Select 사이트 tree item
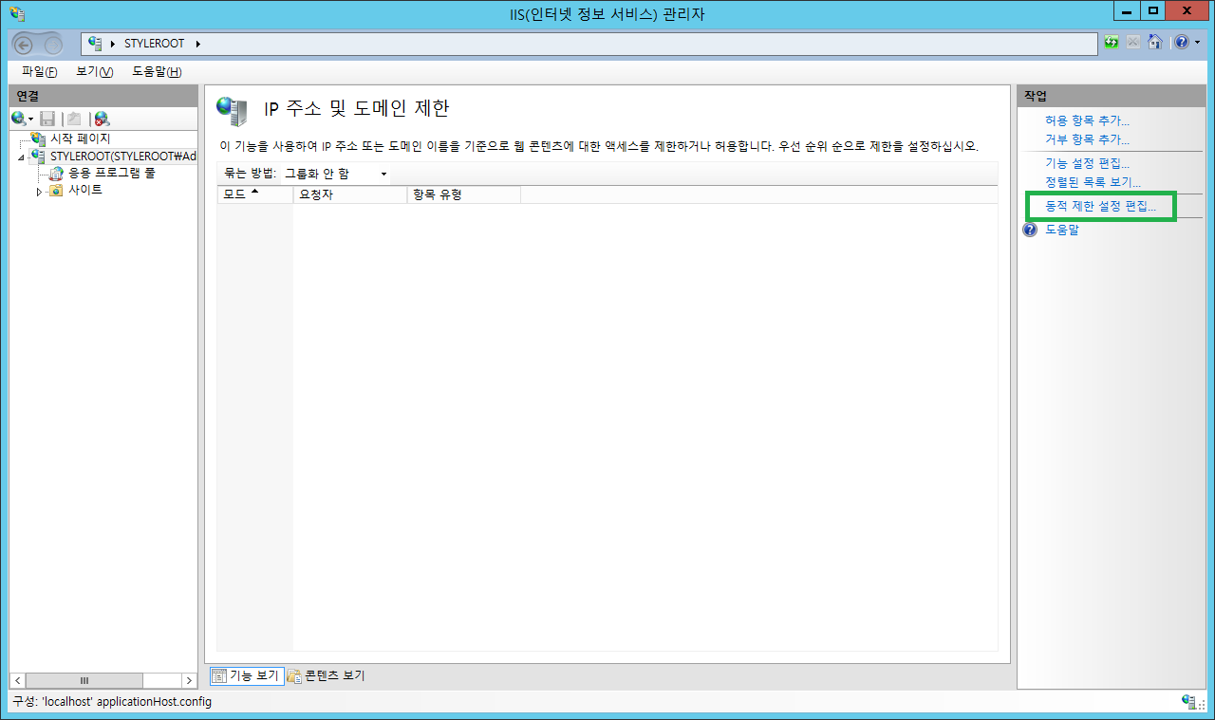The height and width of the screenshot is (720, 1215). [x=85, y=190]
